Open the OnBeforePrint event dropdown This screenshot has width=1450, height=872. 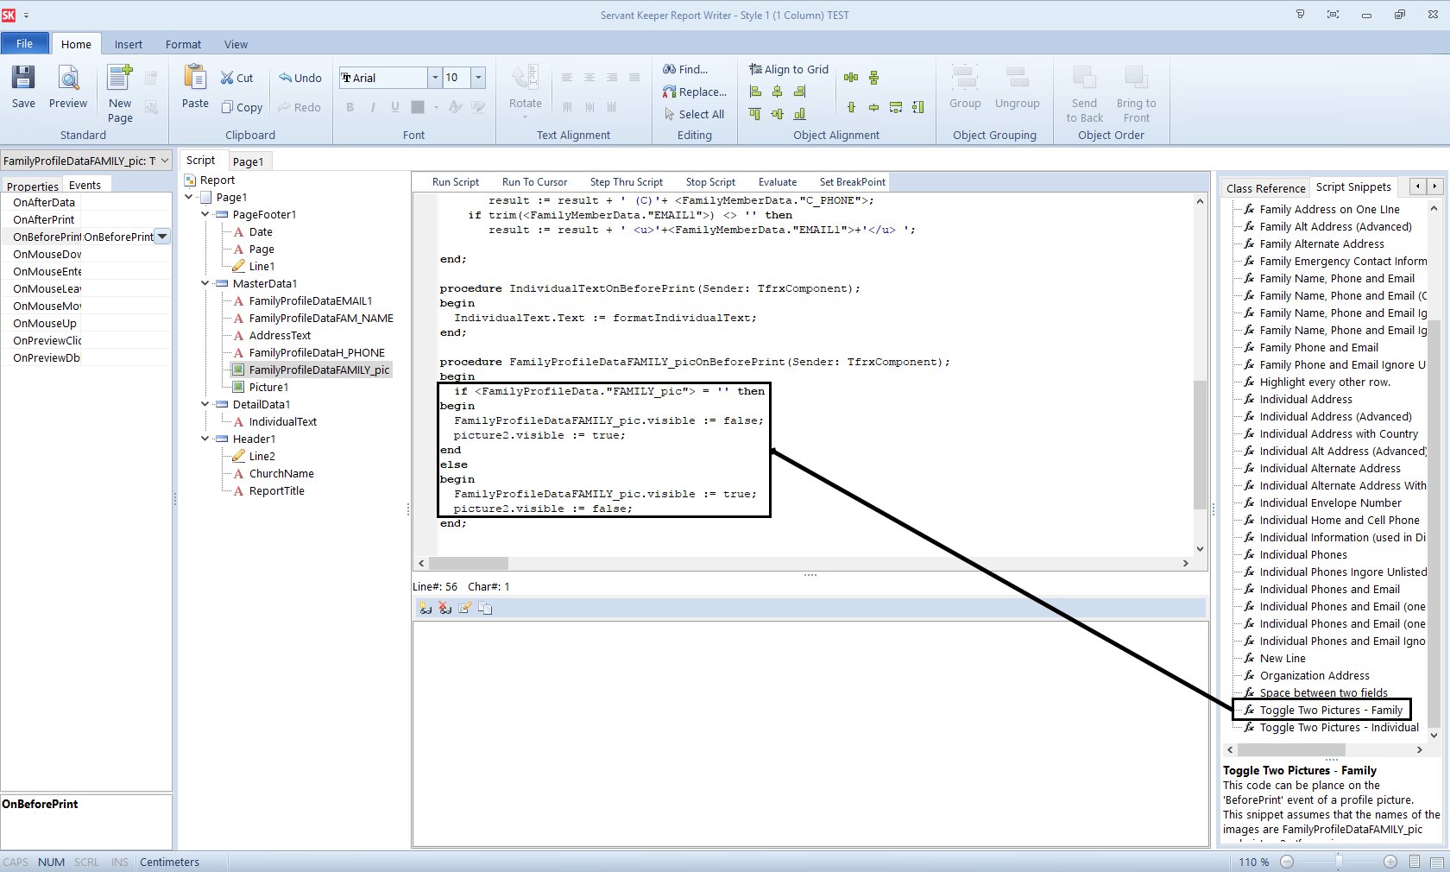pyautogui.click(x=161, y=236)
